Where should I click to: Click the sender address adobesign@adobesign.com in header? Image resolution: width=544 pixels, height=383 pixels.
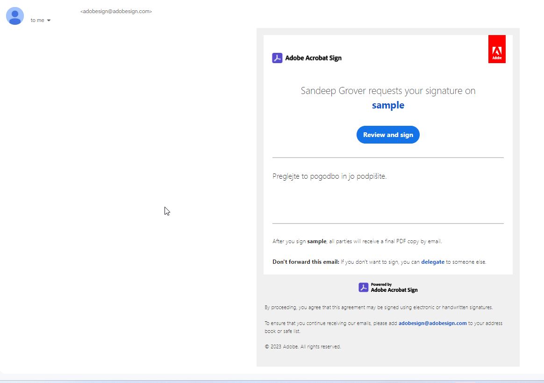coord(116,12)
